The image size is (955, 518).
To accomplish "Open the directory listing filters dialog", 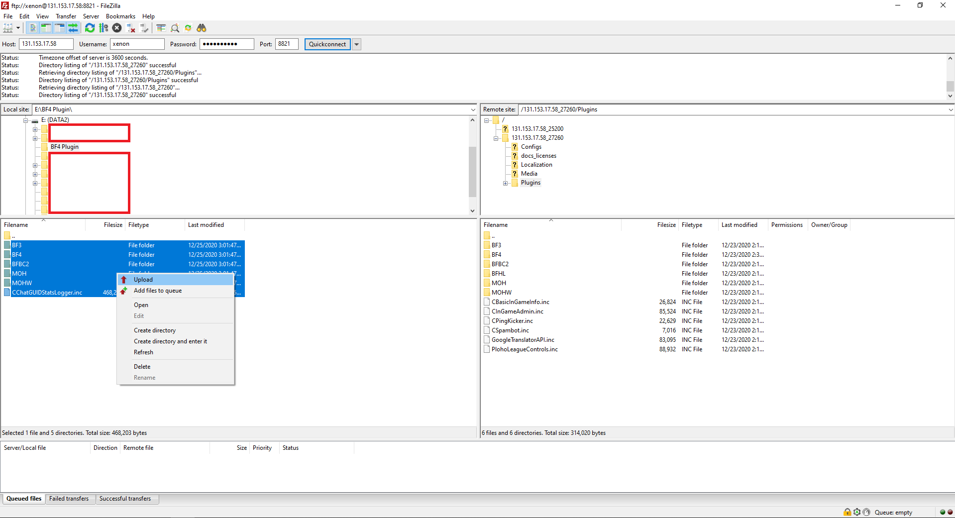I will (161, 28).
